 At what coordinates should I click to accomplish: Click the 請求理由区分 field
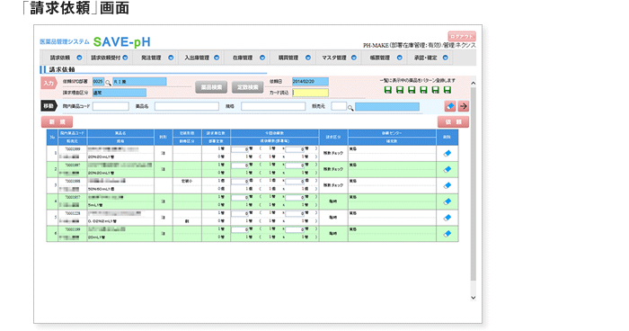pos(120,93)
